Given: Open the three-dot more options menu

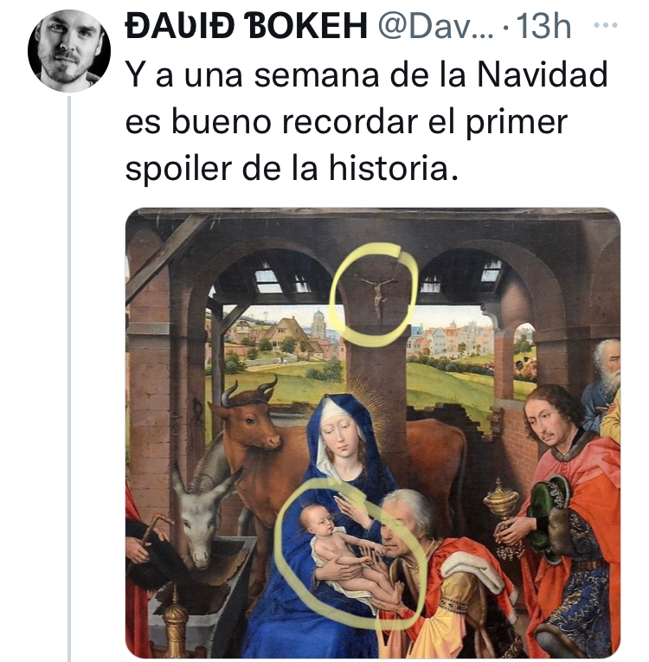Looking at the screenshot, I should pyautogui.click(x=605, y=25).
